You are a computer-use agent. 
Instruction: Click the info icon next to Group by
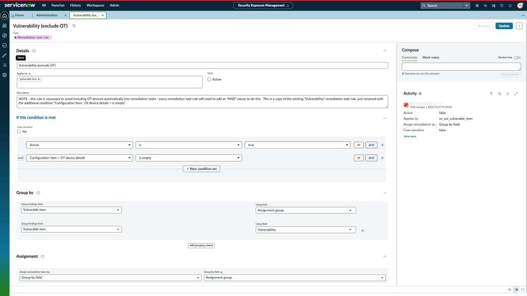coord(38,193)
